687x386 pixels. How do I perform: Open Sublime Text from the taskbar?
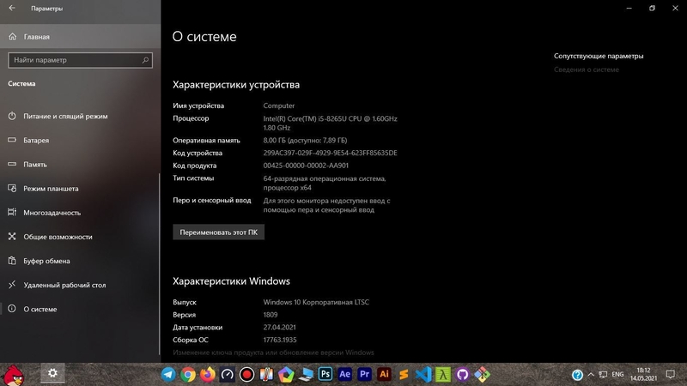pos(404,374)
